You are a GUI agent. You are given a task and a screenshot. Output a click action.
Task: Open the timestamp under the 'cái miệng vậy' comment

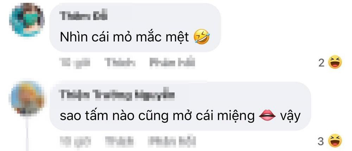pos(75,141)
